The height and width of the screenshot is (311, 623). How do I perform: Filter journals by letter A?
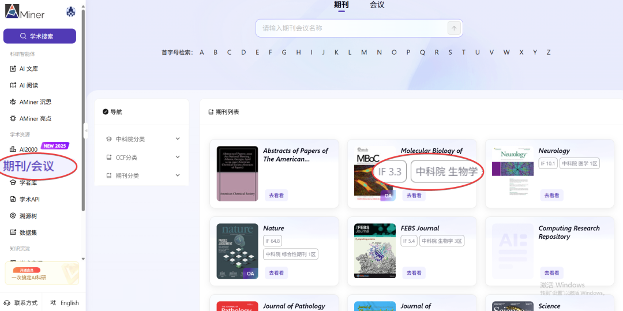pos(202,53)
